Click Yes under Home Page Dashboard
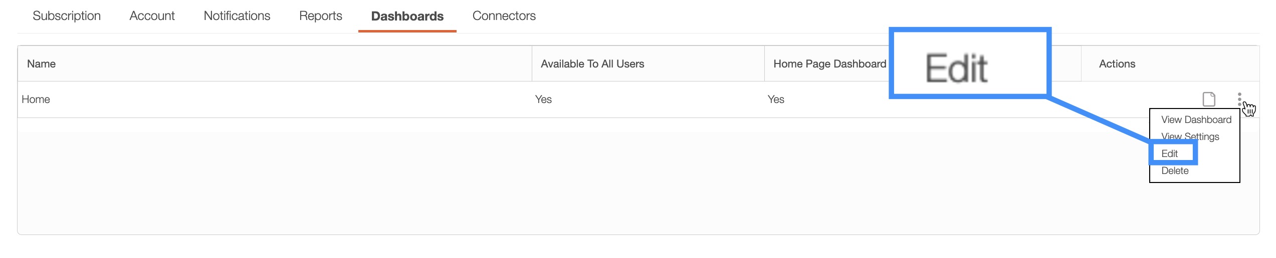 [x=776, y=99]
